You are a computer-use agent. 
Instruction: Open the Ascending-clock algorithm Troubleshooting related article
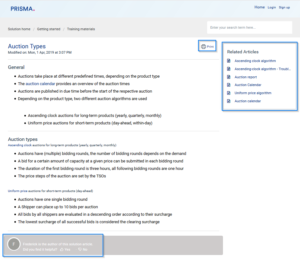coord(263,69)
